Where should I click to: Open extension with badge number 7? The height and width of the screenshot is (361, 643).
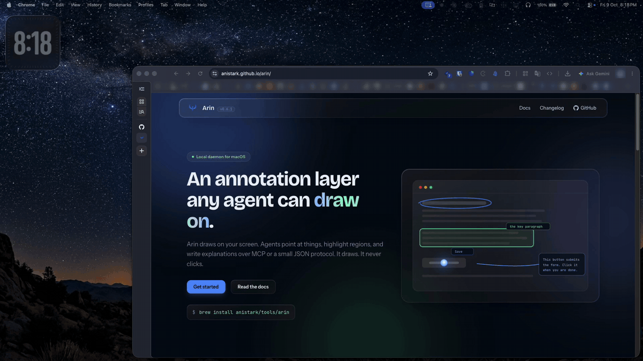click(x=448, y=74)
